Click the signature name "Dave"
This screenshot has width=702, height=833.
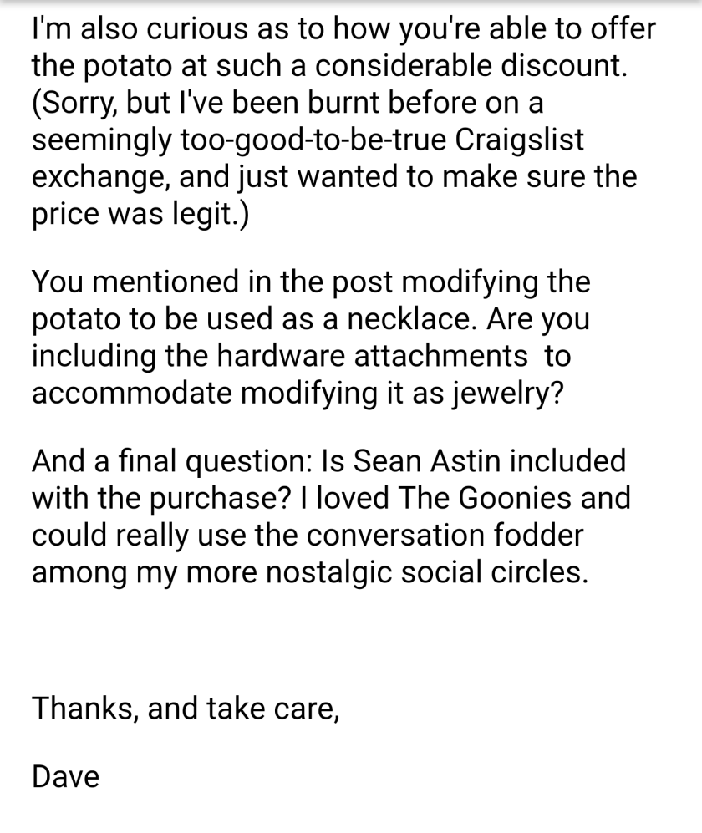(x=65, y=776)
